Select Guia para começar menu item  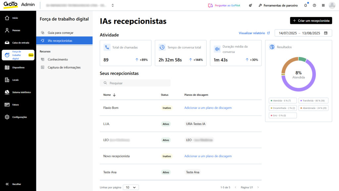[60, 33]
